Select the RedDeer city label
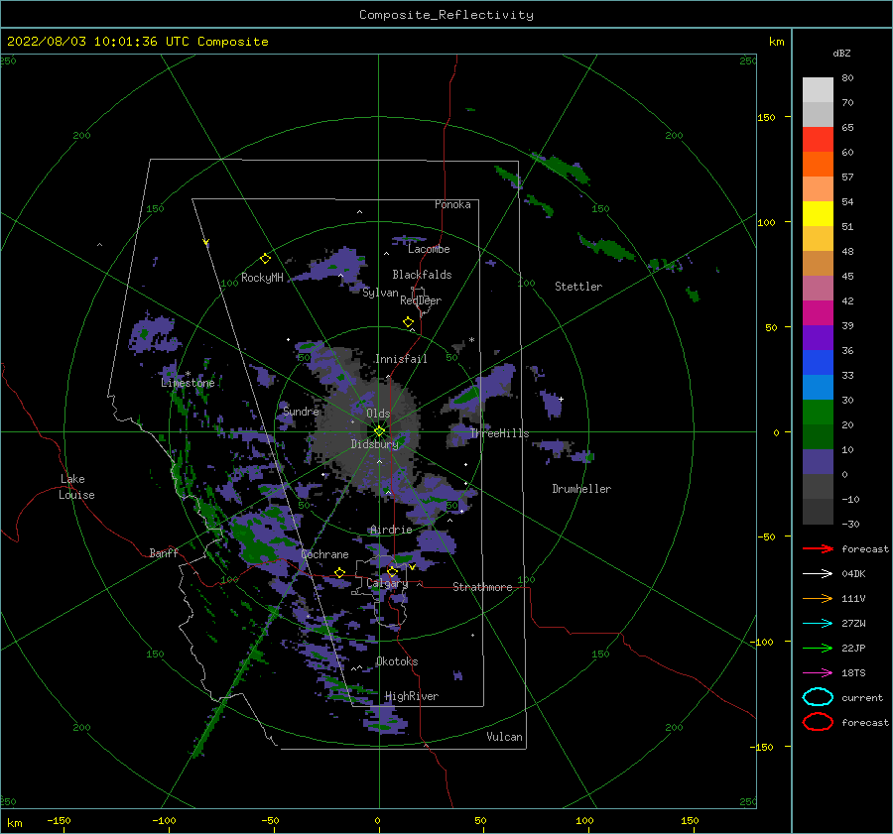This screenshot has height=834, width=893. click(x=421, y=300)
